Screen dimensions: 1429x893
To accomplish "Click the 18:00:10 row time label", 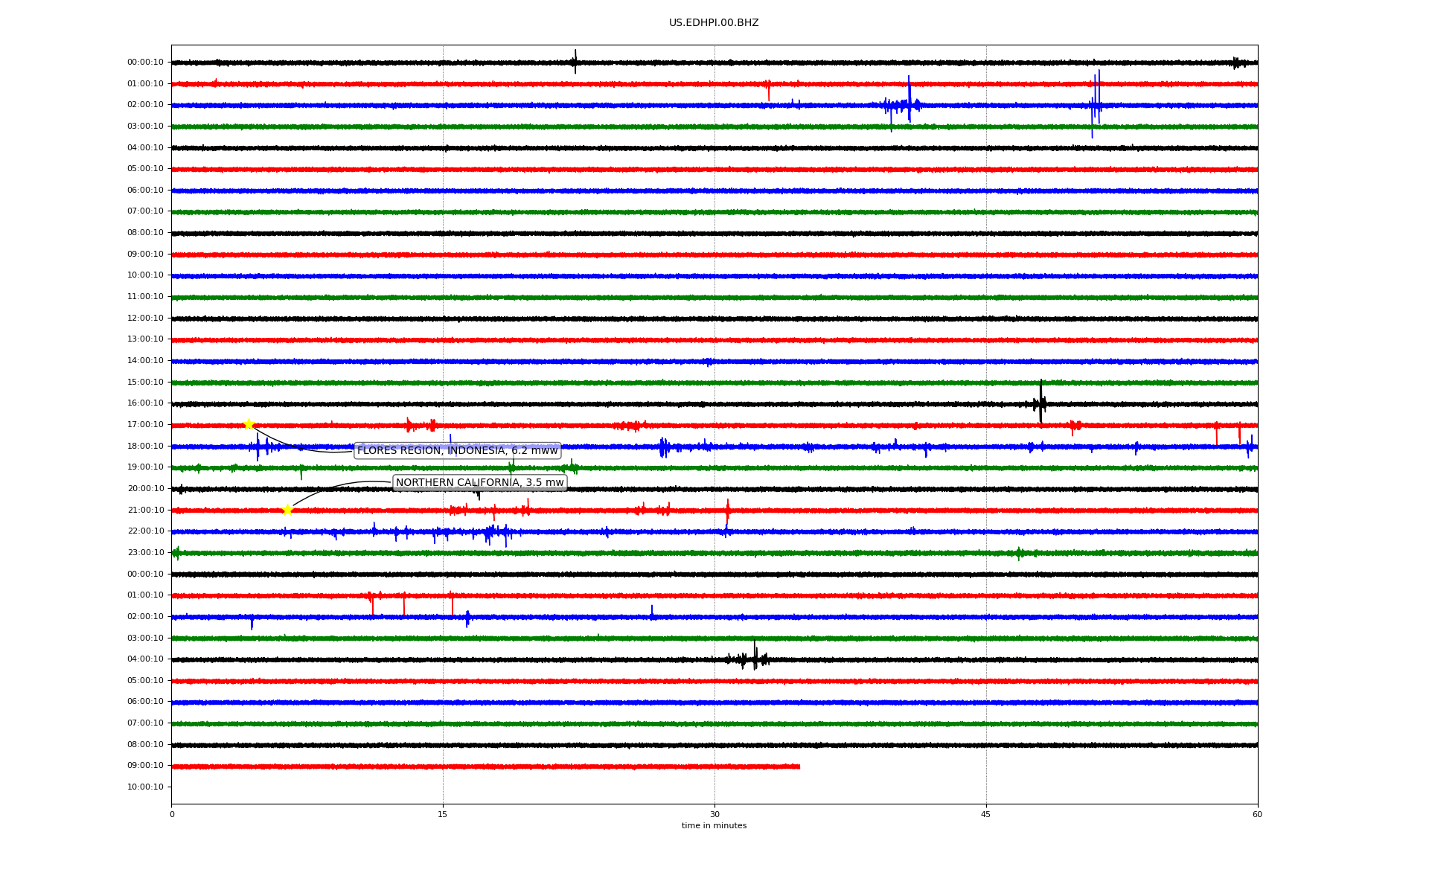I will pos(145,446).
